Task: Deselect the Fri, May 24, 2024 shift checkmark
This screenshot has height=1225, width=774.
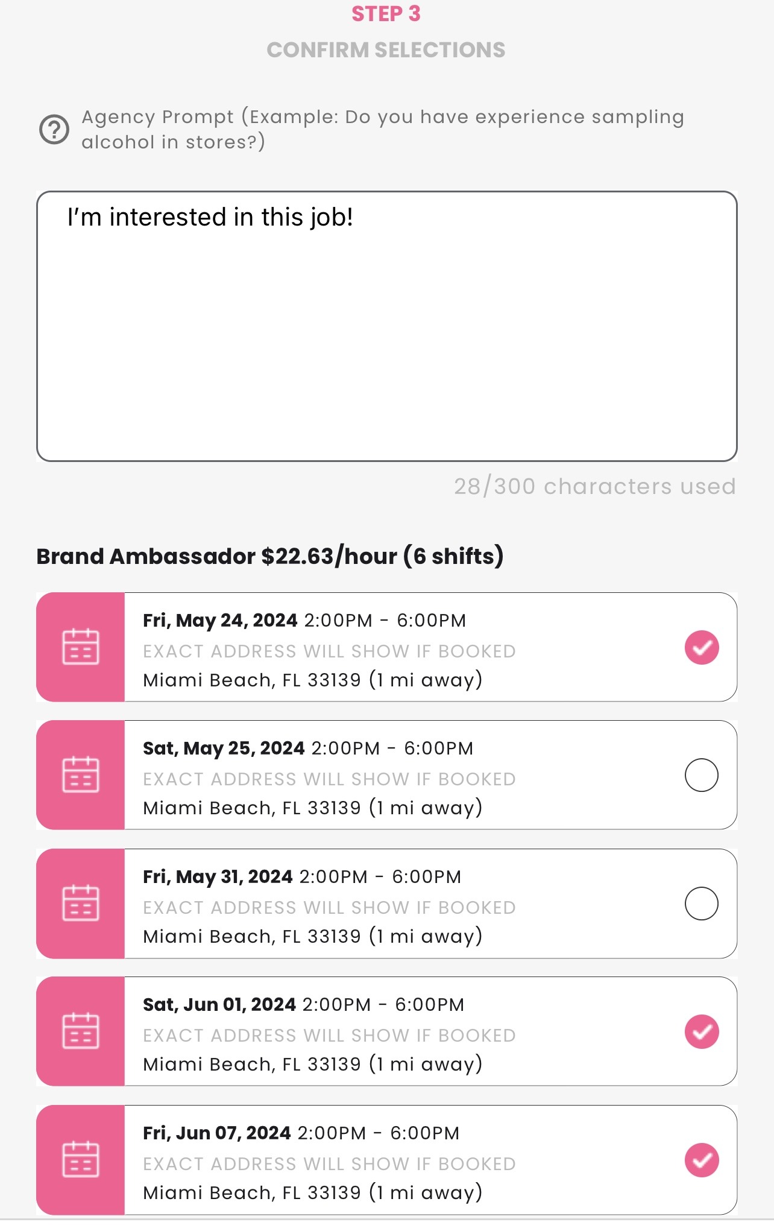Action: click(702, 647)
